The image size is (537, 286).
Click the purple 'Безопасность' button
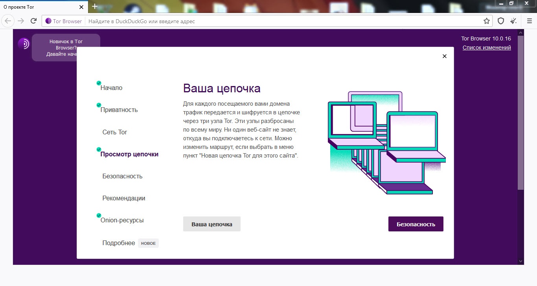(416, 224)
